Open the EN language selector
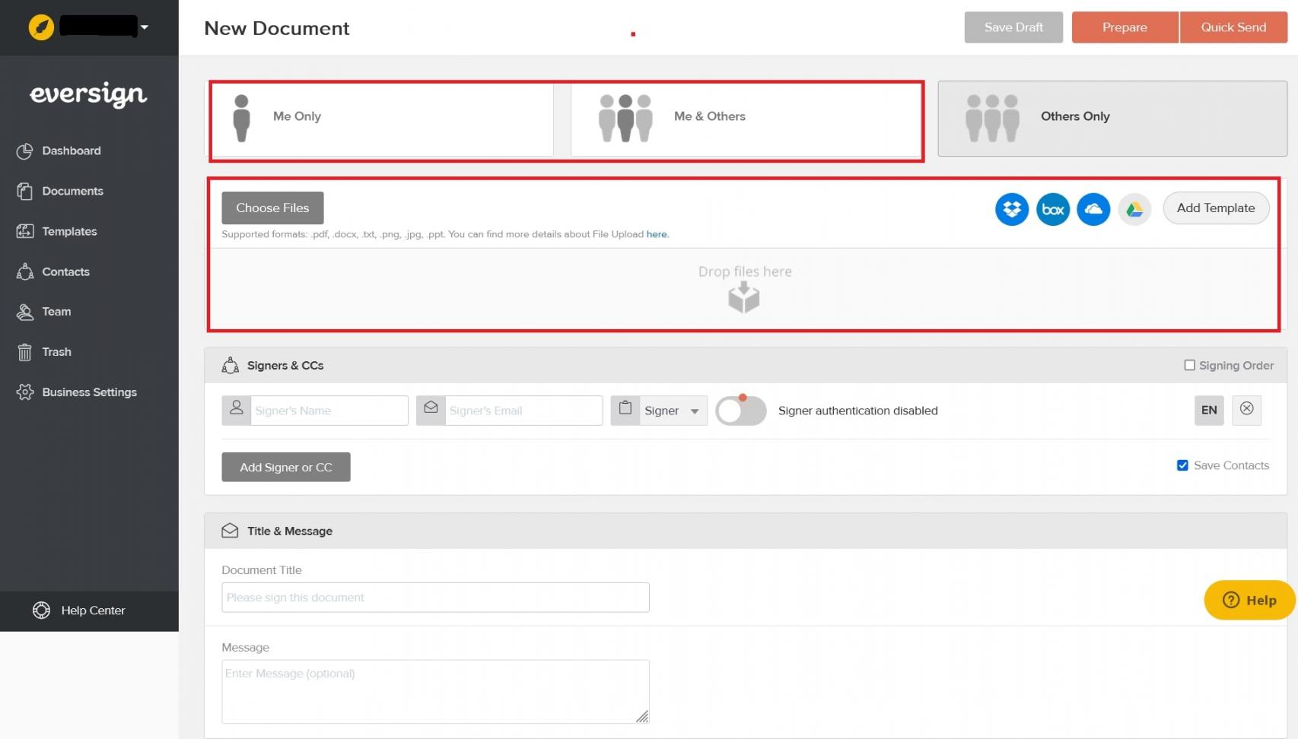 [1208, 410]
